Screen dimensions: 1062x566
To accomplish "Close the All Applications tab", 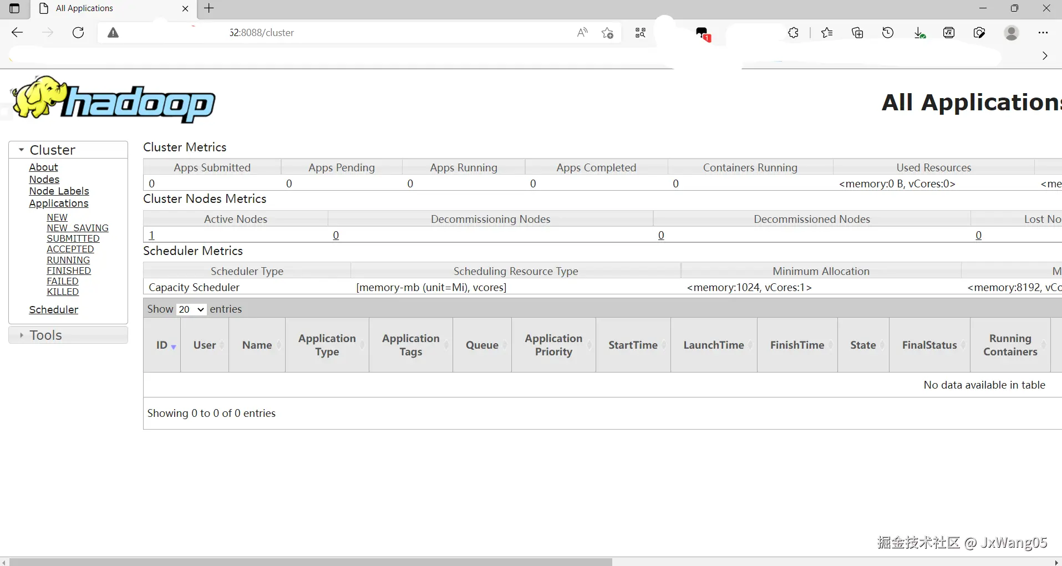I will click(x=185, y=8).
